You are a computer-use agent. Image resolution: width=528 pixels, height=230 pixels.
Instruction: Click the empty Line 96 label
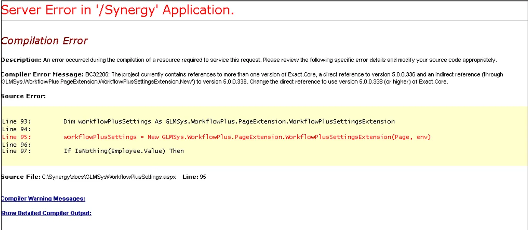click(16, 145)
